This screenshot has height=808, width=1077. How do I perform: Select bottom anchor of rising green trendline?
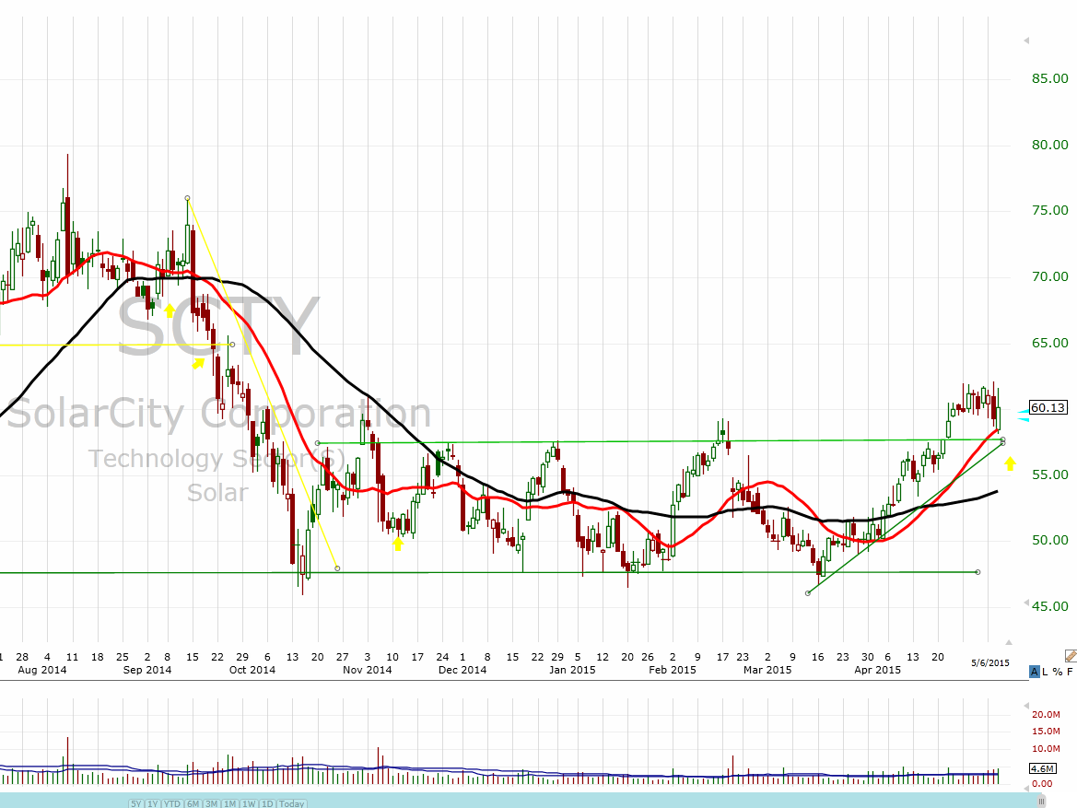point(808,593)
